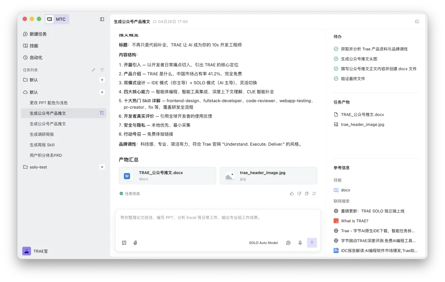
Task: Open the TRAE宝 user profile
Action: tap(35, 251)
